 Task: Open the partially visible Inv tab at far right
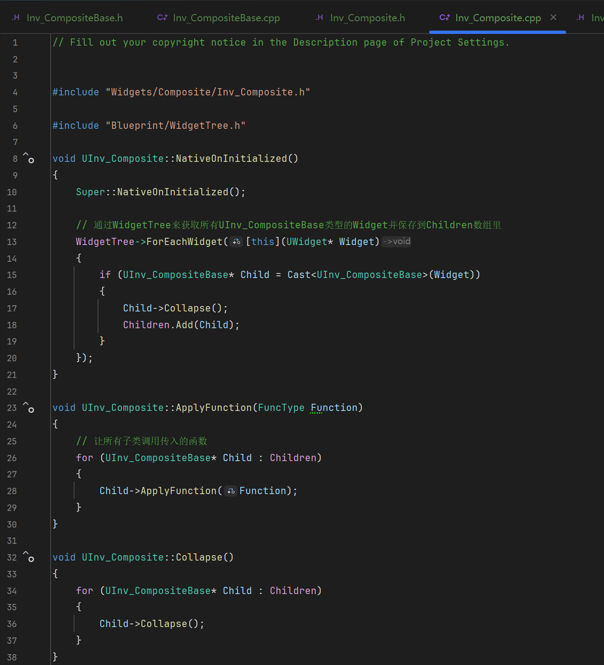click(x=590, y=18)
